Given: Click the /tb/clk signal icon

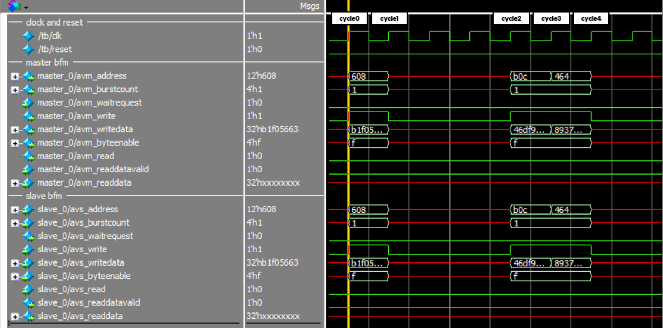Looking at the screenshot, I should click(x=28, y=36).
